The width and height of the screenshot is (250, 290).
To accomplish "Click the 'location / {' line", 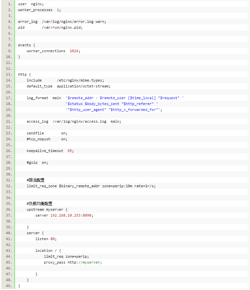I will [x=48, y=251].
